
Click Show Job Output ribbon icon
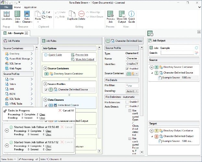[x=122, y=17]
